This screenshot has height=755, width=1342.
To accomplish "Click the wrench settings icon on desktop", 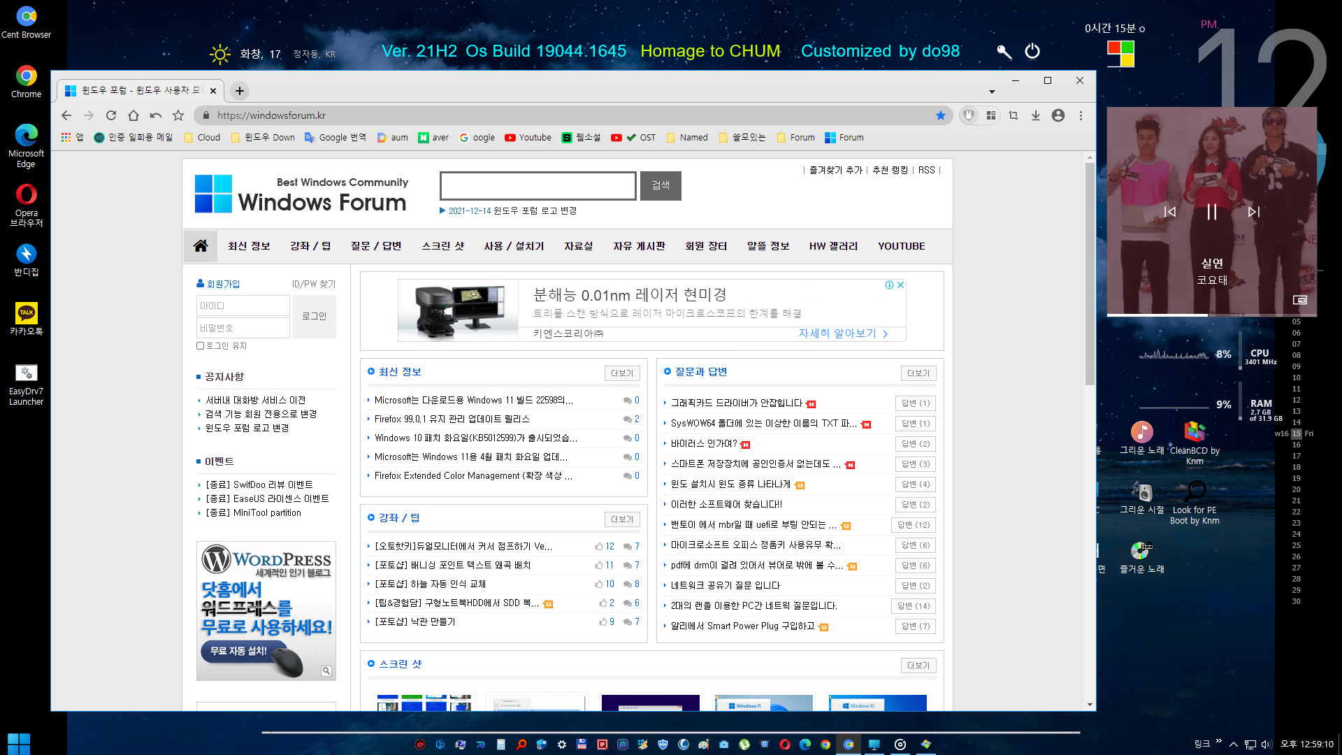I will (1004, 51).
